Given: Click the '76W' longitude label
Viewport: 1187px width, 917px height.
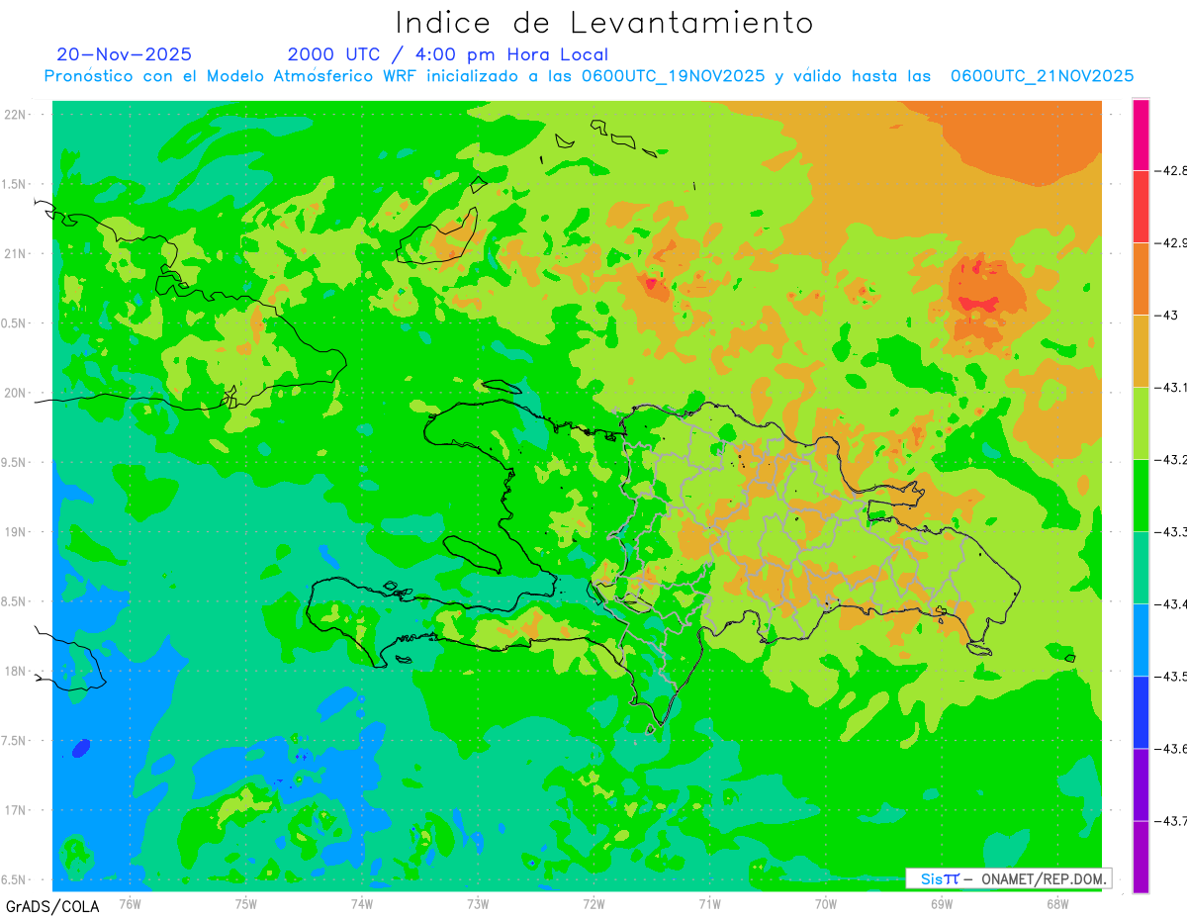Looking at the screenshot, I should click(x=130, y=904).
